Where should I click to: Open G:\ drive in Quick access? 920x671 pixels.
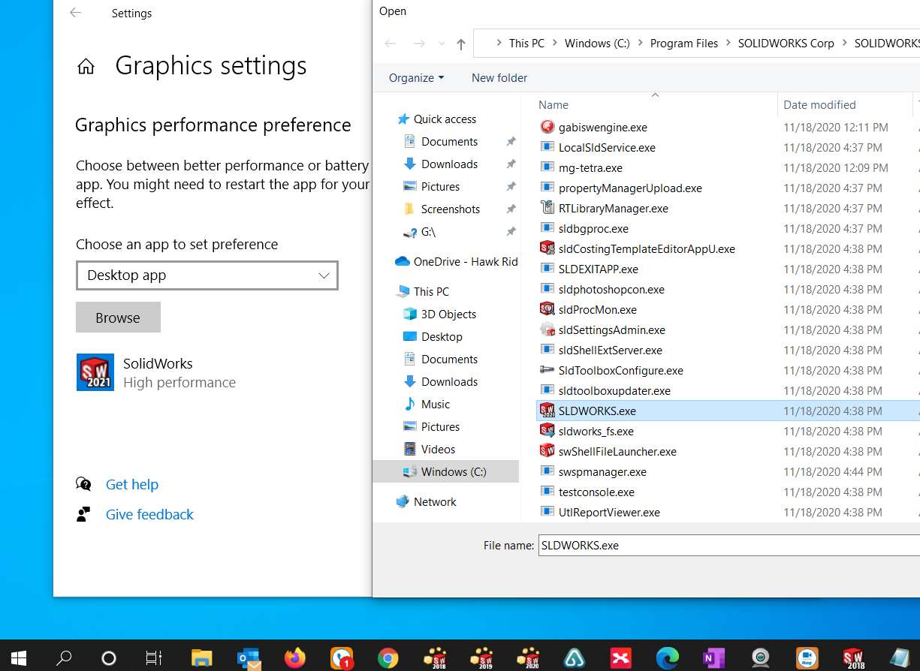[428, 232]
